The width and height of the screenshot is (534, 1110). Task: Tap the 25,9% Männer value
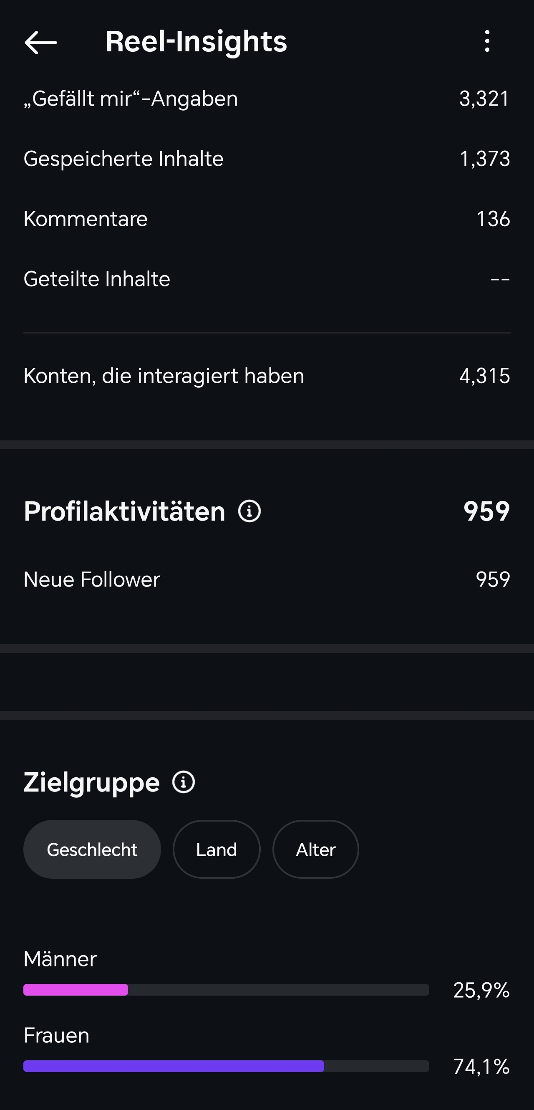481,990
